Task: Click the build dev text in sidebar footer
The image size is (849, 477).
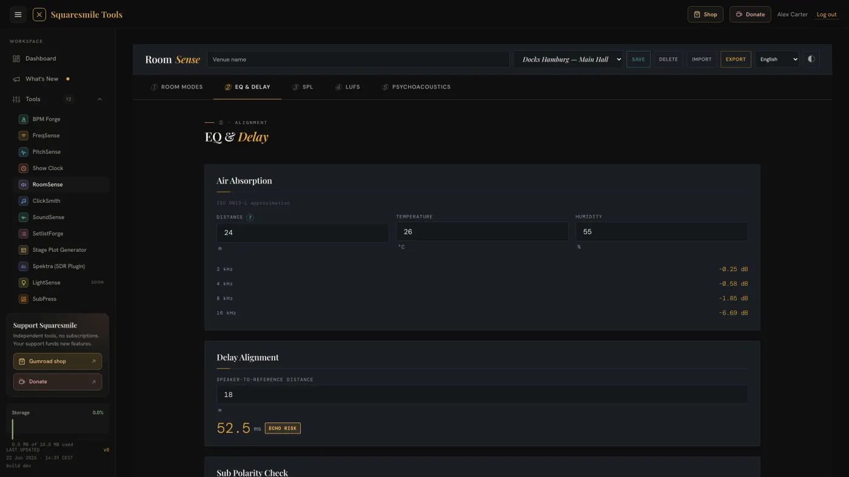Action: pos(18,465)
